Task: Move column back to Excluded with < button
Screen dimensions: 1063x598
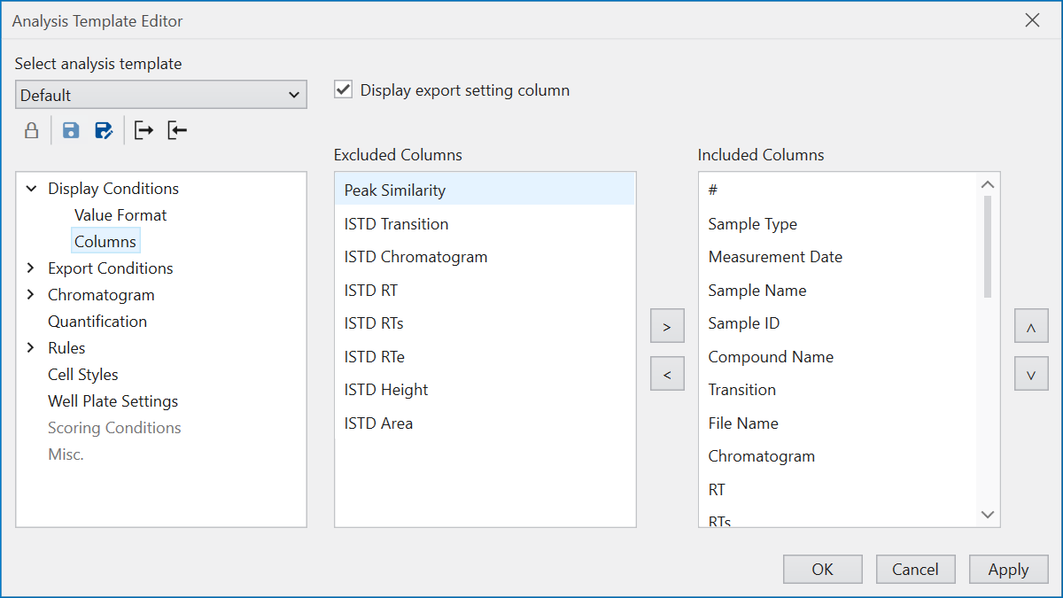Action: (x=667, y=375)
